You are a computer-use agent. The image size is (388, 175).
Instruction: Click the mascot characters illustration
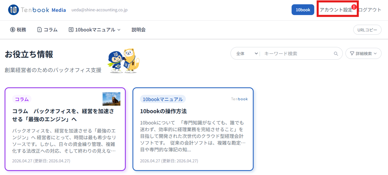click(124, 61)
